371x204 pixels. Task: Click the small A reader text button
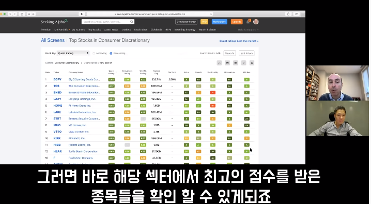[x=29, y=14]
